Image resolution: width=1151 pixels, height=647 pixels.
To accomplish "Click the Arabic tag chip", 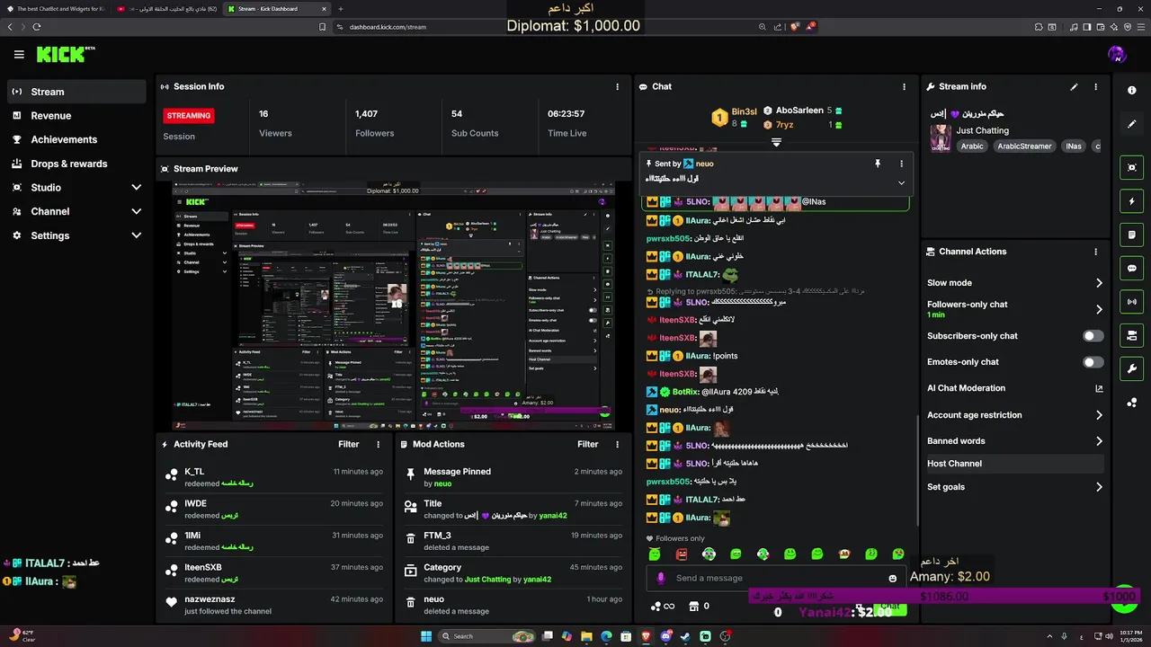I will pyautogui.click(x=972, y=146).
